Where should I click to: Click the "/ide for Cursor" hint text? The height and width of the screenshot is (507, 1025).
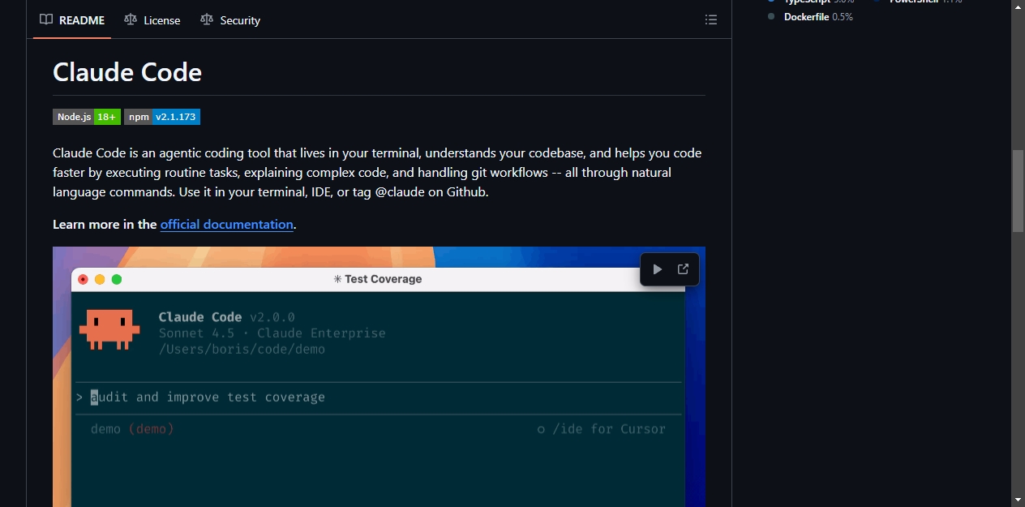pos(602,429)
